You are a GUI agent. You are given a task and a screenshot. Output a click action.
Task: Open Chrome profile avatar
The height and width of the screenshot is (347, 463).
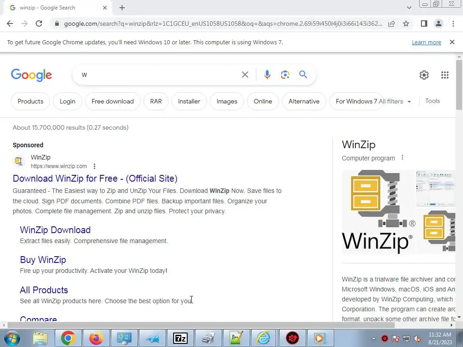click(439, 23)
